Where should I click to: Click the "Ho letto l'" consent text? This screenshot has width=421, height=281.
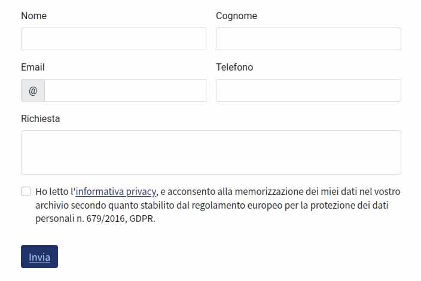[x=55, y=192]
